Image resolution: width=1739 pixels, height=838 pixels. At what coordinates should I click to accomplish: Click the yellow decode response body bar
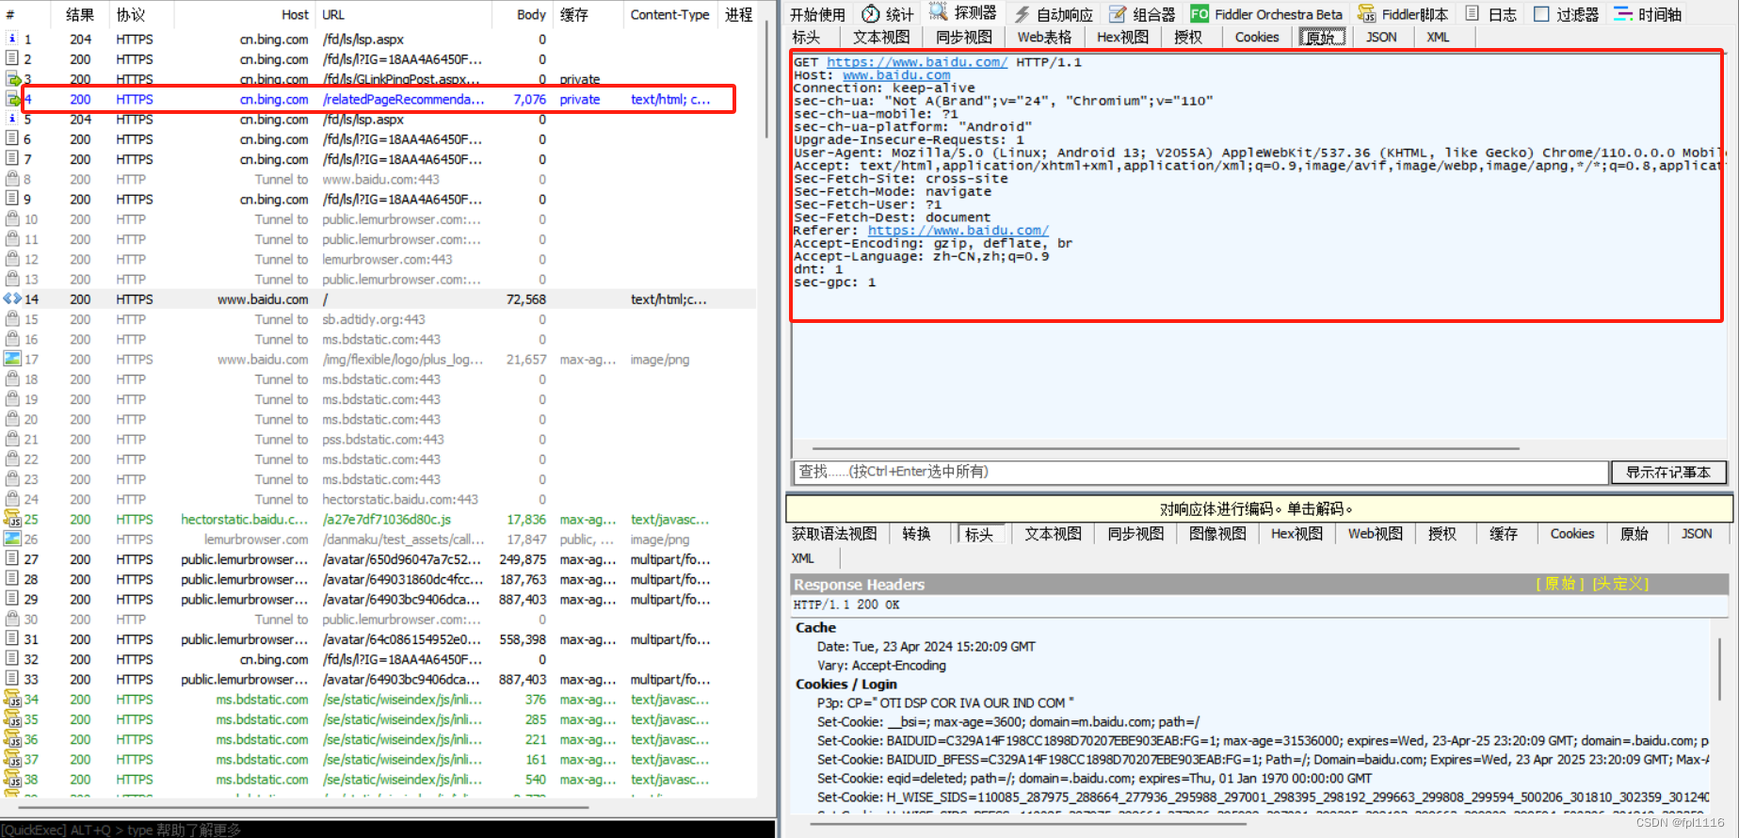(1259, 508)
